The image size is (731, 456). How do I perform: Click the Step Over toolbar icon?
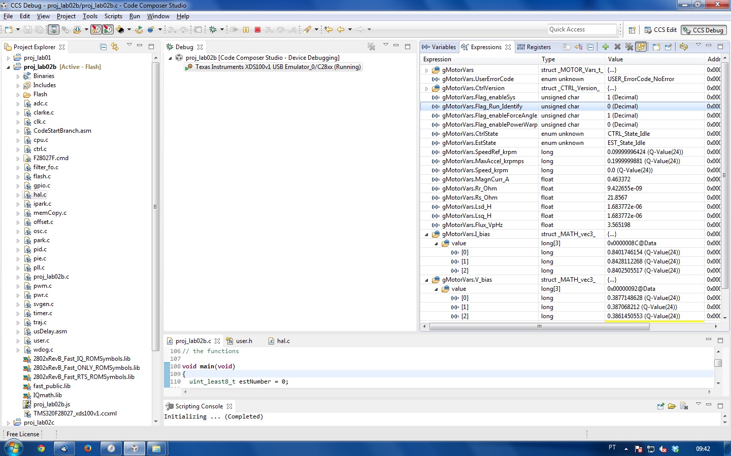(280, 29)
